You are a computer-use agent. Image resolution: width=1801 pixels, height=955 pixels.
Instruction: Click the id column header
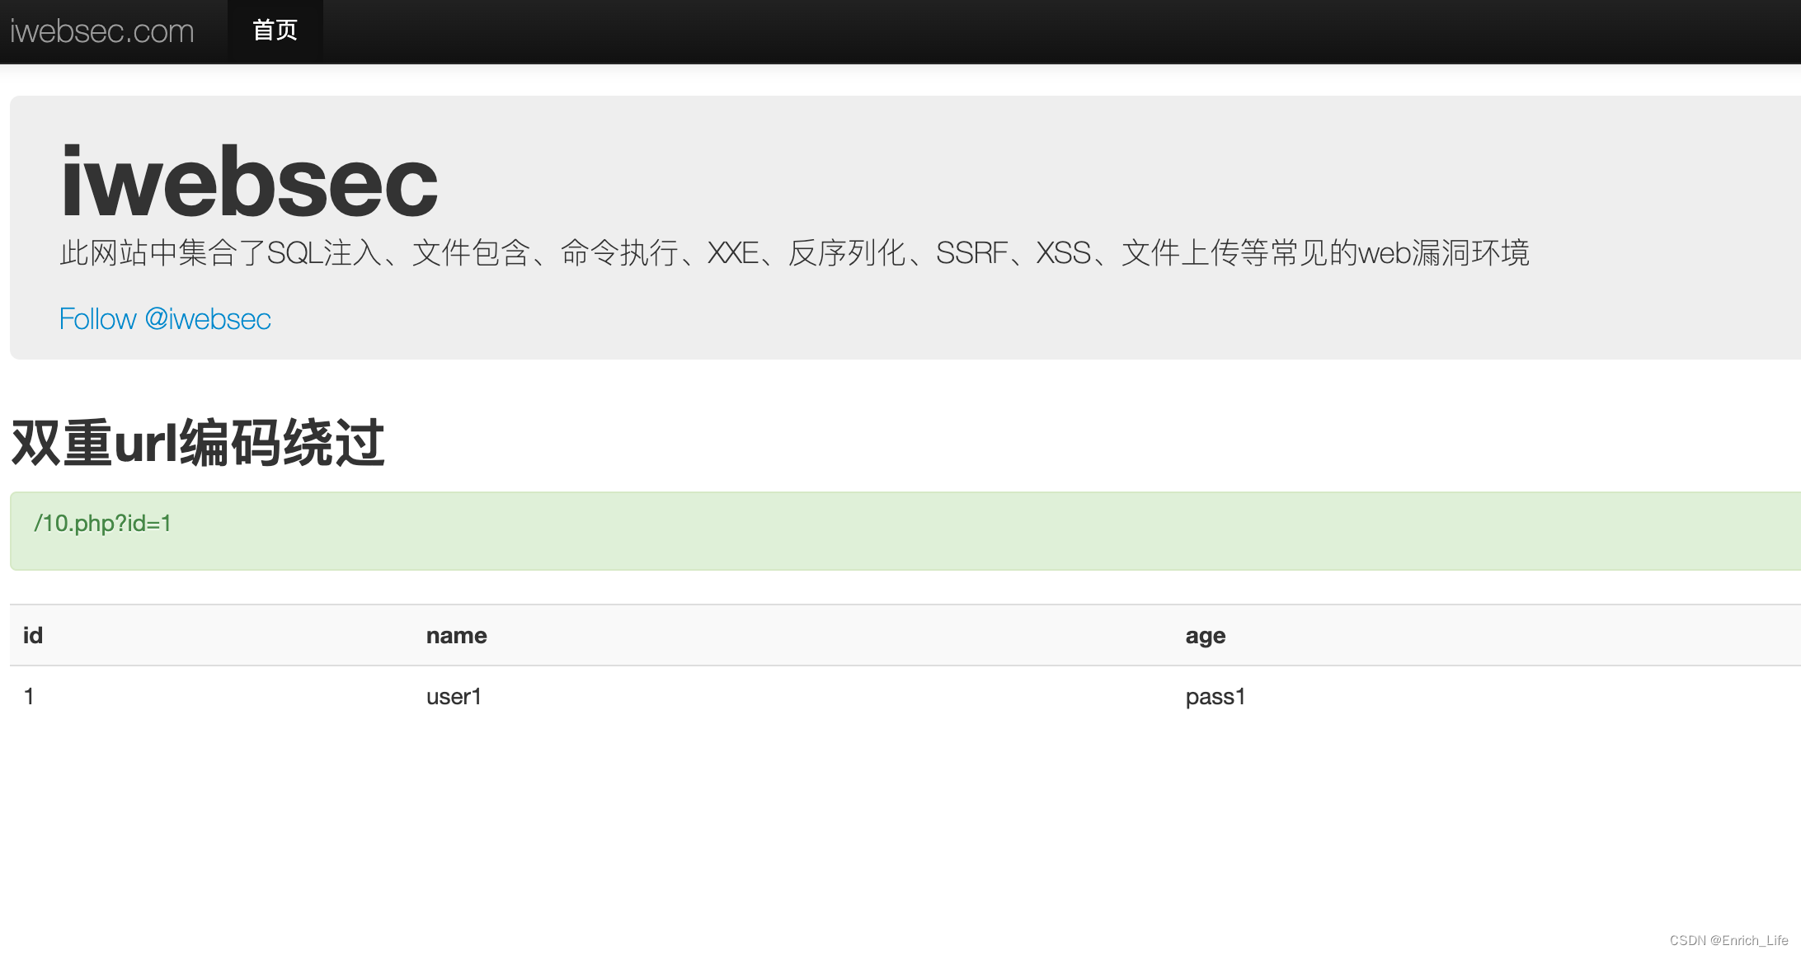33,636
